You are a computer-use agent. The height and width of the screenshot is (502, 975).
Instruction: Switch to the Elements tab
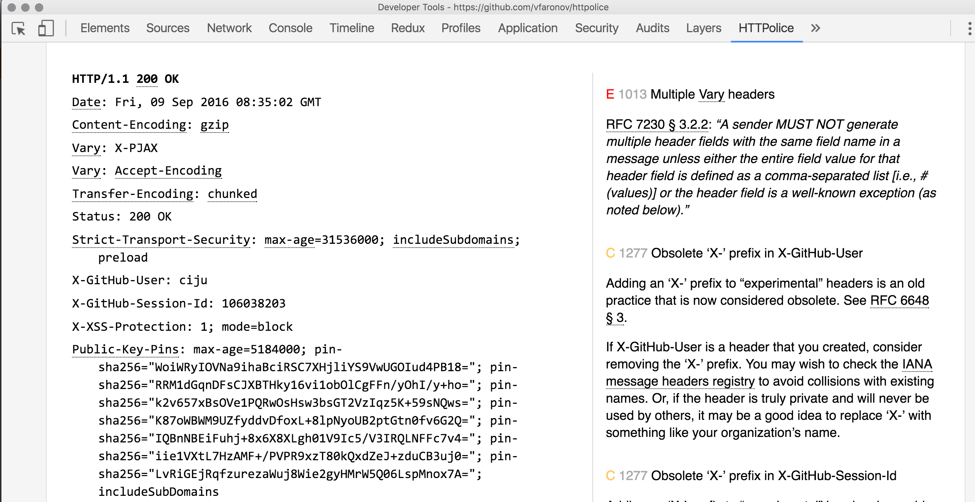coord(105,28)
